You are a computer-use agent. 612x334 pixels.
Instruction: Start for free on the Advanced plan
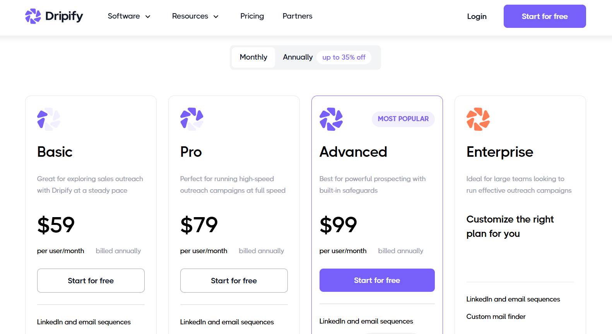[377, 280]
